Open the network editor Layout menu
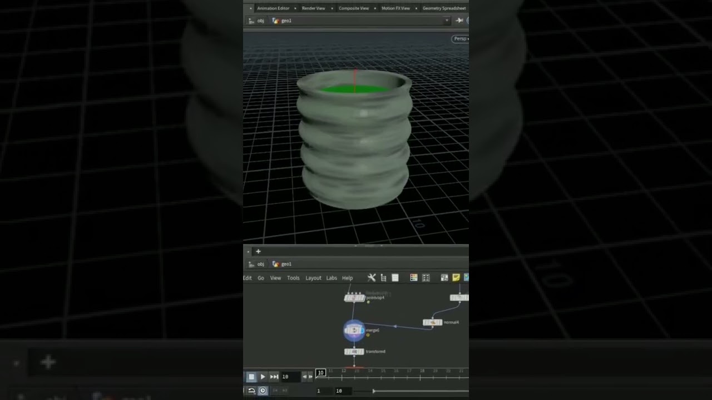This screenshot has height=400, width=712. 313,278
